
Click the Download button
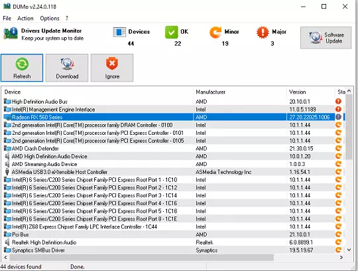pyautogui.click(x=67, y=68)
